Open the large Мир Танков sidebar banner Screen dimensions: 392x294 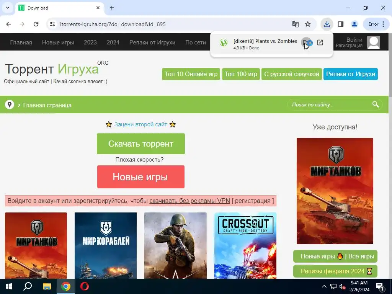[335, 191]
